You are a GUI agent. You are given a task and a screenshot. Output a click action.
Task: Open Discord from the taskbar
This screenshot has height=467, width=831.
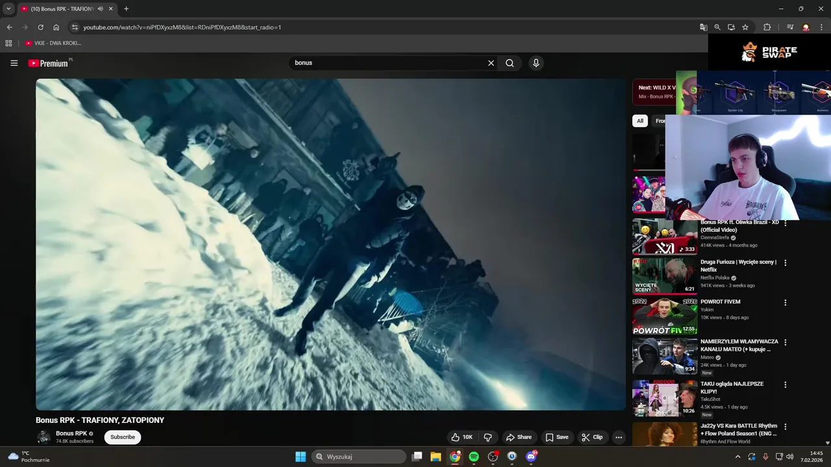click(531, 457)
